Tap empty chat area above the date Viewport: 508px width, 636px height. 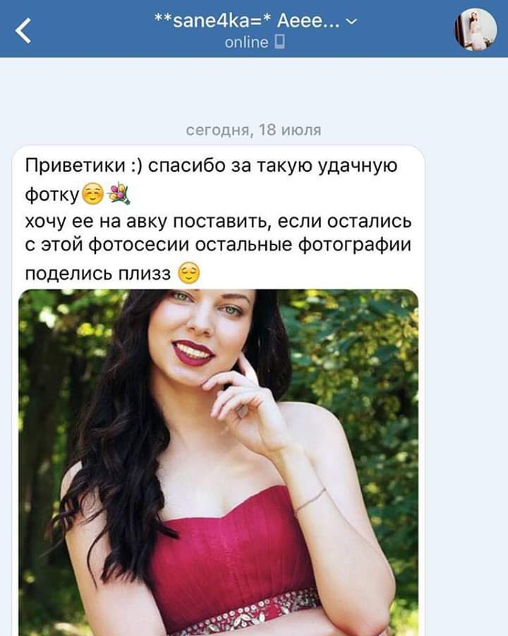(254, 89)
